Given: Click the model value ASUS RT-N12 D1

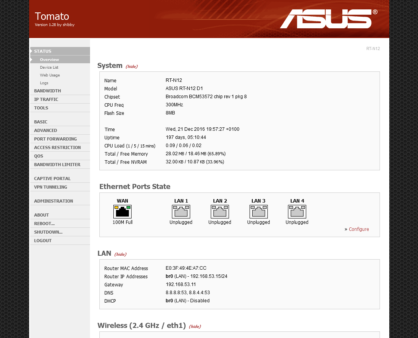Looking at the screenshot, I should click(184, 88).
